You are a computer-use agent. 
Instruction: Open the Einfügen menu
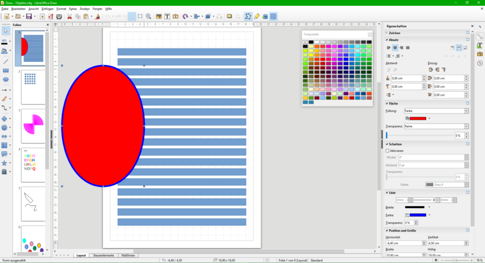(47, 9)
